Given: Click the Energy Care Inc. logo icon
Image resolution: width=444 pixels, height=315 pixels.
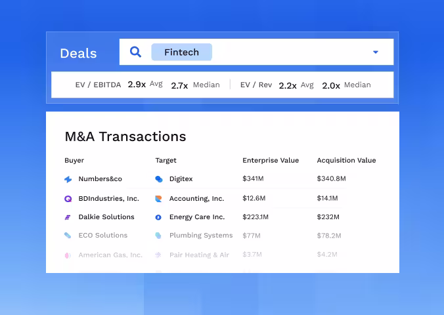Looking at the screenshot, I should click(x=158, y=217).
